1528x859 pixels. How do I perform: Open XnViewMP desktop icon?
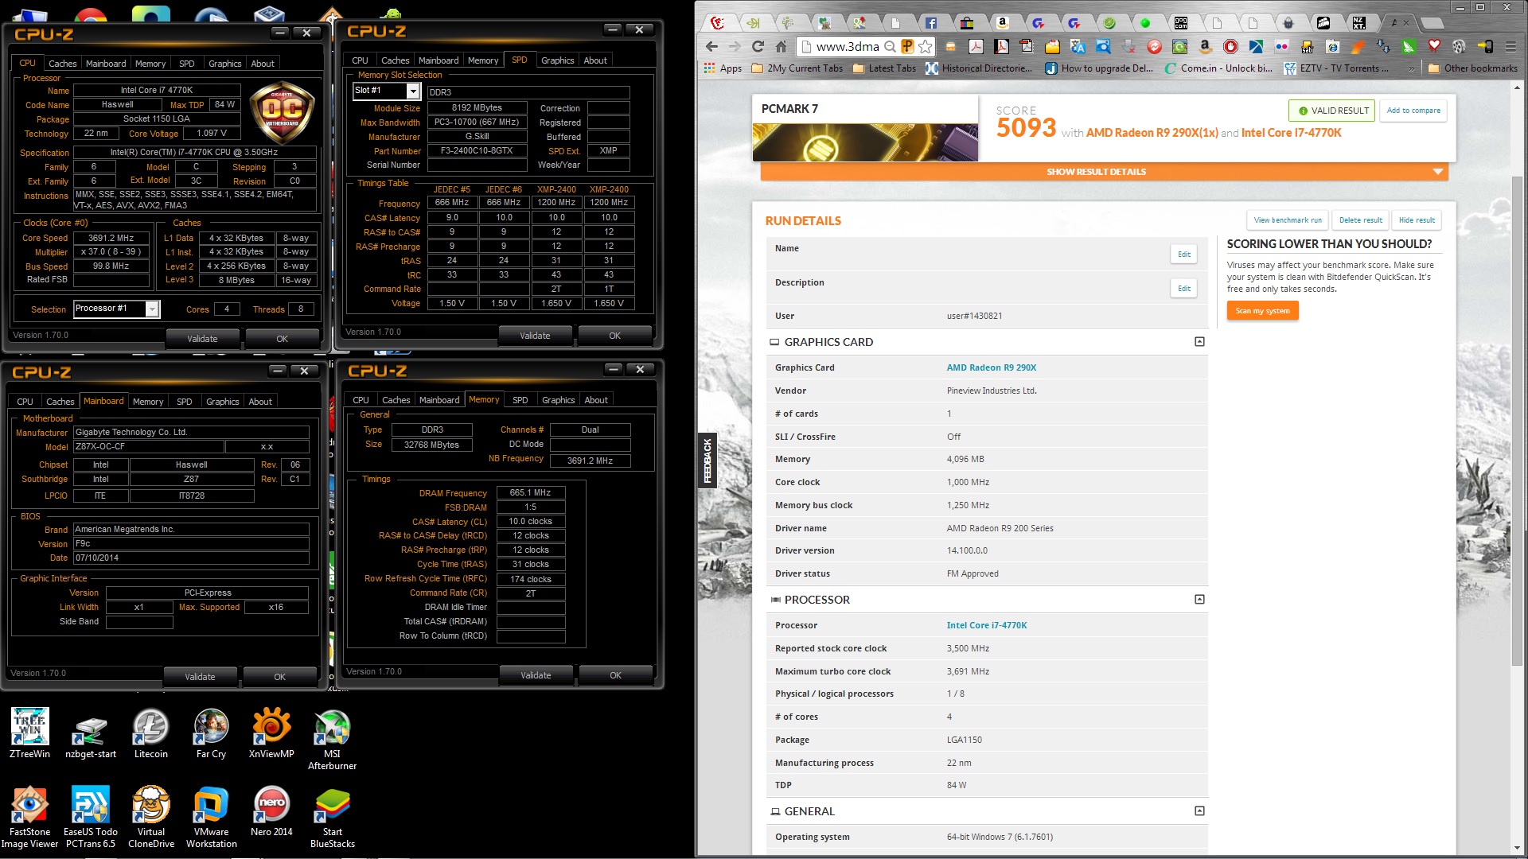[271, 733]
